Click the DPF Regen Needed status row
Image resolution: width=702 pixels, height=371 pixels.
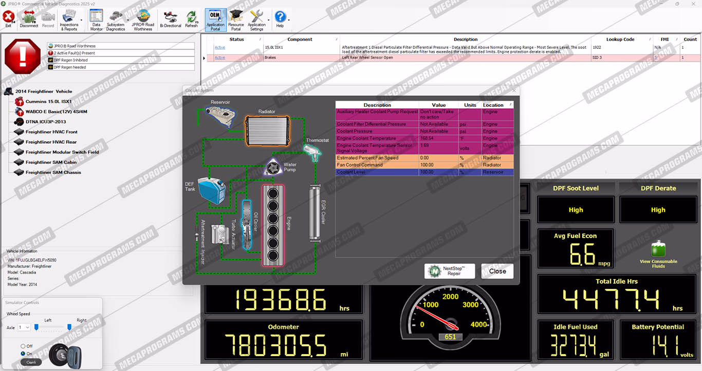point(121,67)
